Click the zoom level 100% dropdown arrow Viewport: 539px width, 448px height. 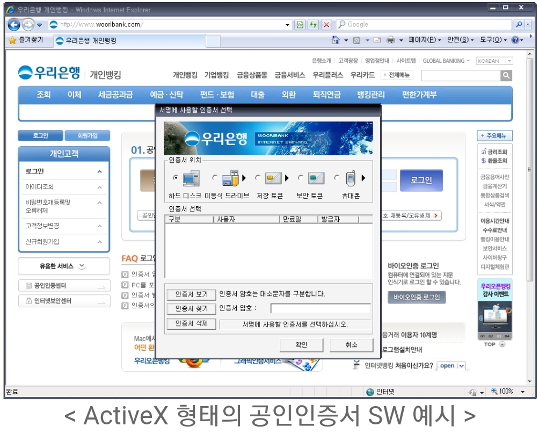[522, 392]
